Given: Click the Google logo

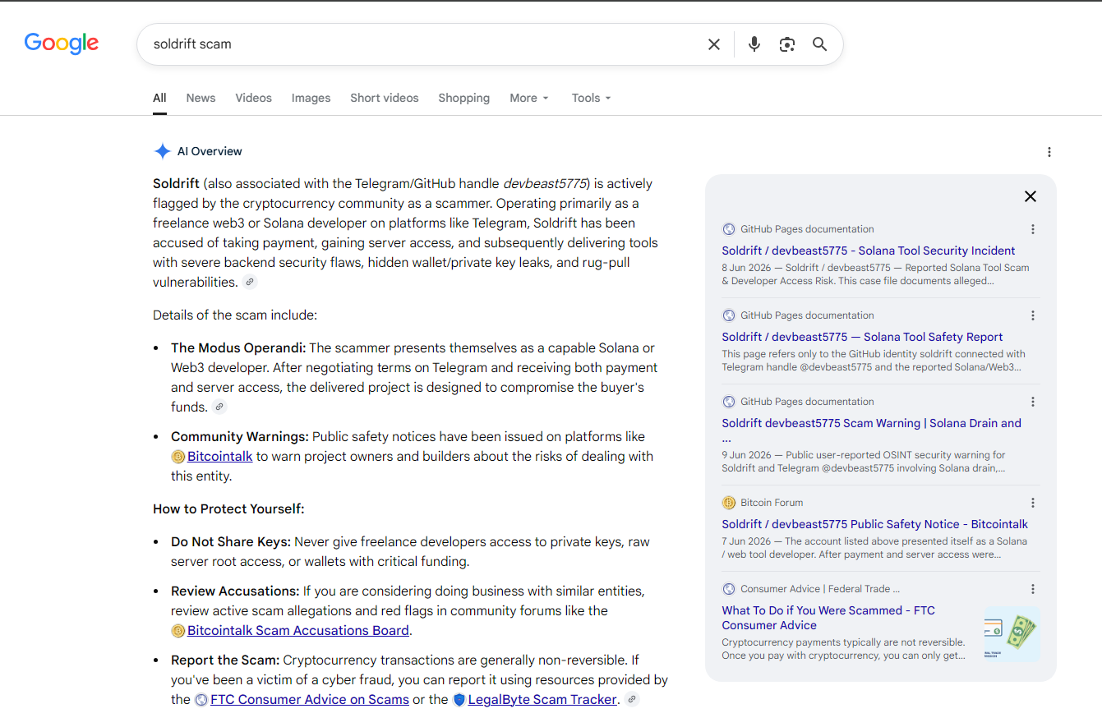Looking at the screenshot, I should click(62, 44).
